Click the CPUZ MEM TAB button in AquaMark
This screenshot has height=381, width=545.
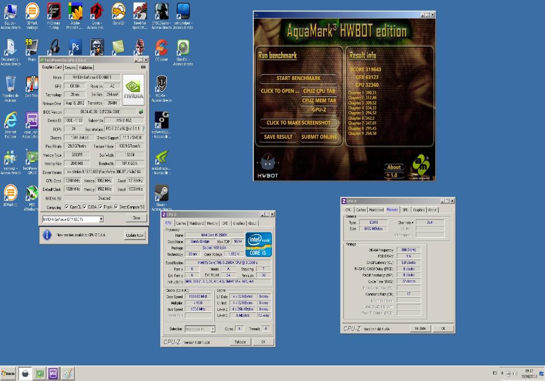pyautogui.click(x=319, y=101)
